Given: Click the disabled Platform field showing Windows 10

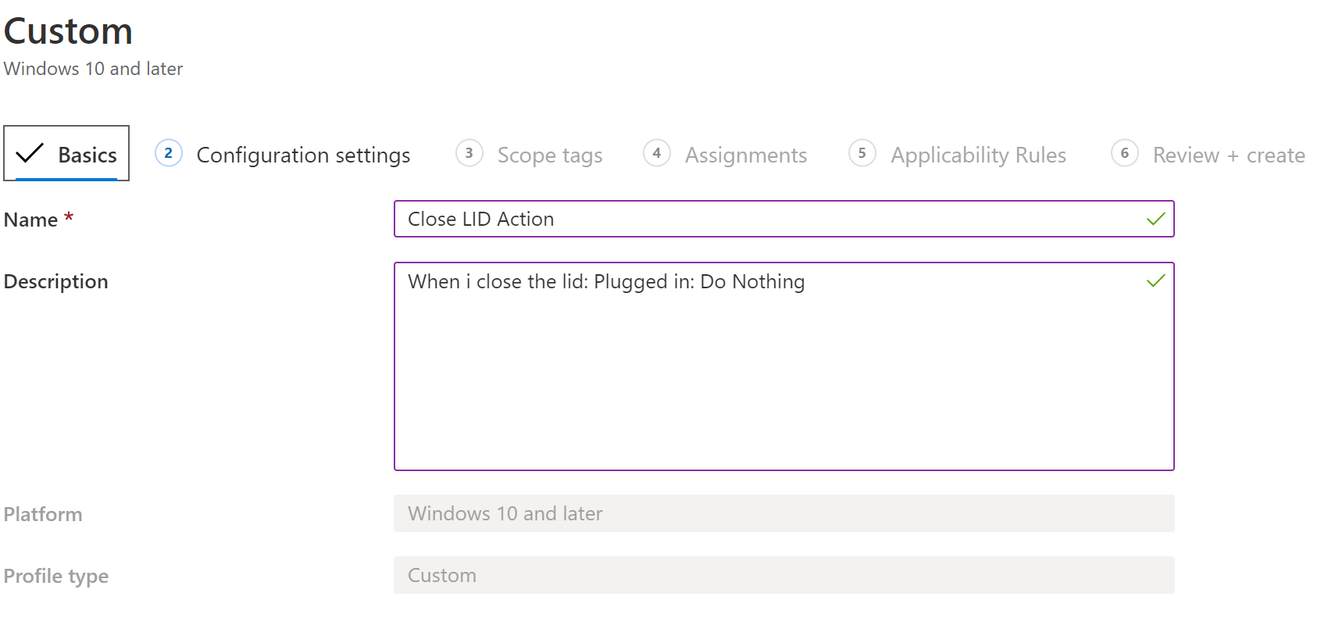Looking at the screenshot, I should click(781, 513).
